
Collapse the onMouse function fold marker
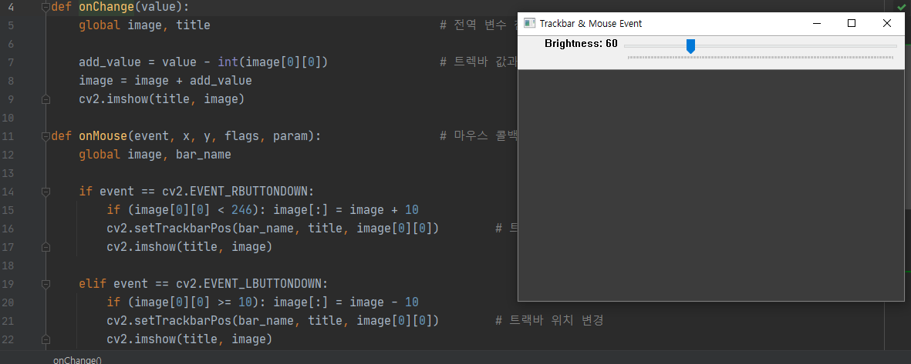tap(46, 137)
